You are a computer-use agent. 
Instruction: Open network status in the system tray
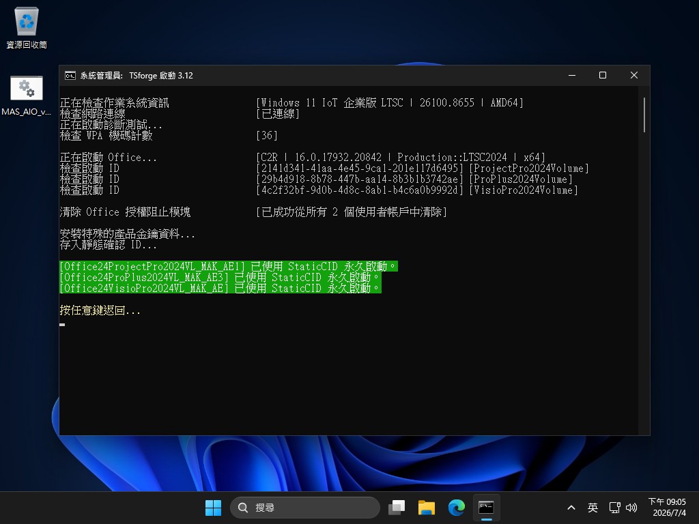coord(615,508)
